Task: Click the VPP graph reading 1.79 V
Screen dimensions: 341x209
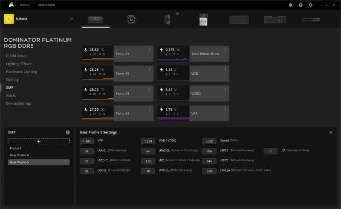Action: pyautogui.click(x=173, y=113)
